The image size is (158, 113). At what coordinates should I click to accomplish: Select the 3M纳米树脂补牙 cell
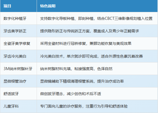pos(18,68)
